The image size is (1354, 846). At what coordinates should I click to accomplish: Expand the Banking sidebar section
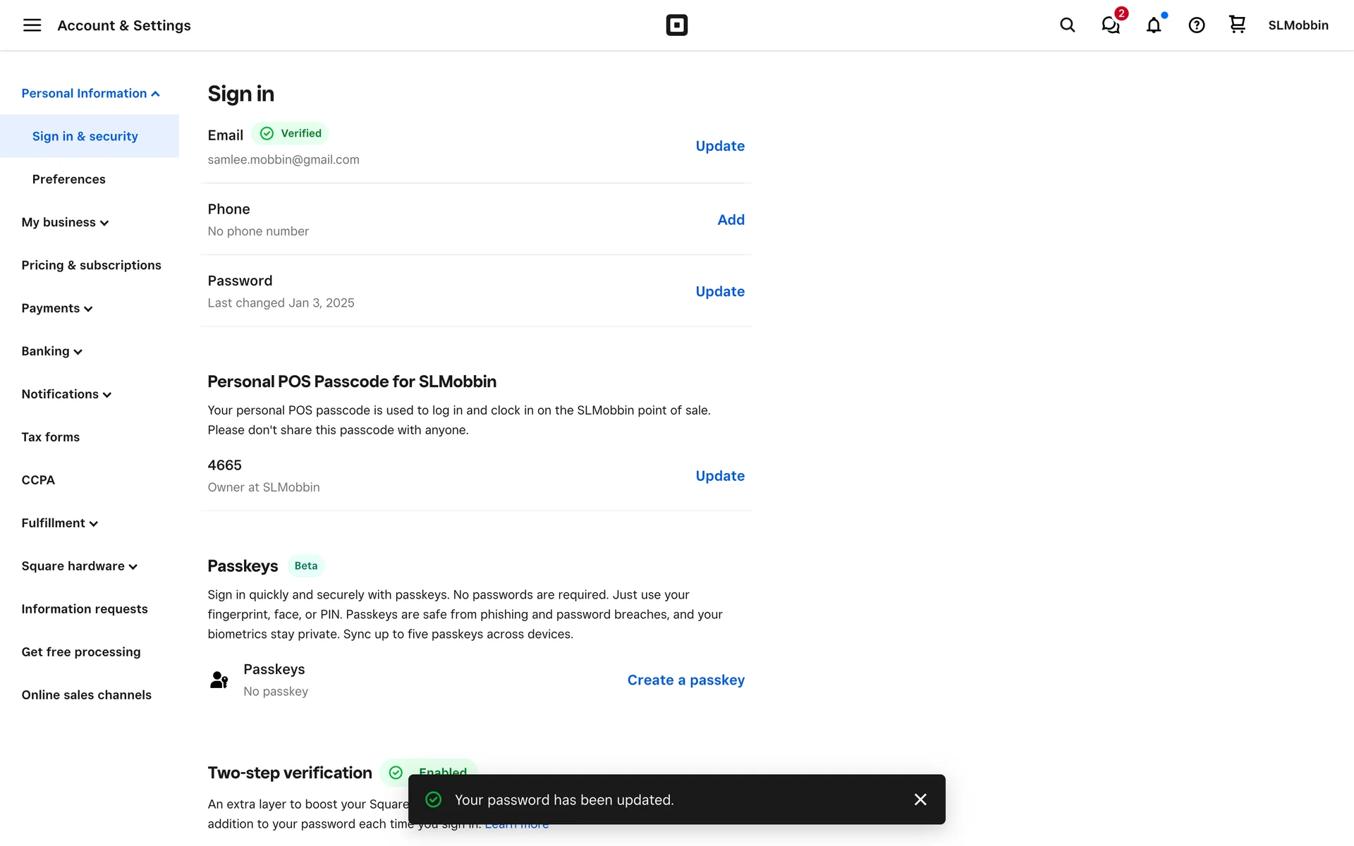pyautogui.click(x=51, y=351)
